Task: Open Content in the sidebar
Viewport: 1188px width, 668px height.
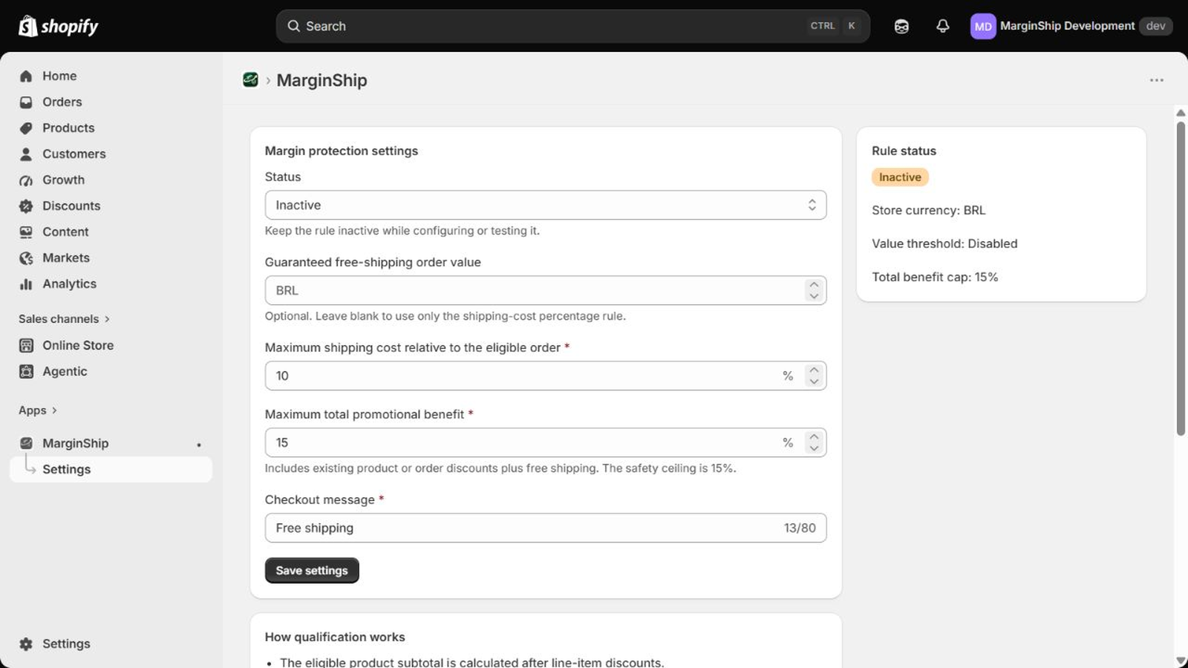Action: point(111,232)
